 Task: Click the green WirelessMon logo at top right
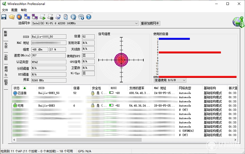click(238, 22)
